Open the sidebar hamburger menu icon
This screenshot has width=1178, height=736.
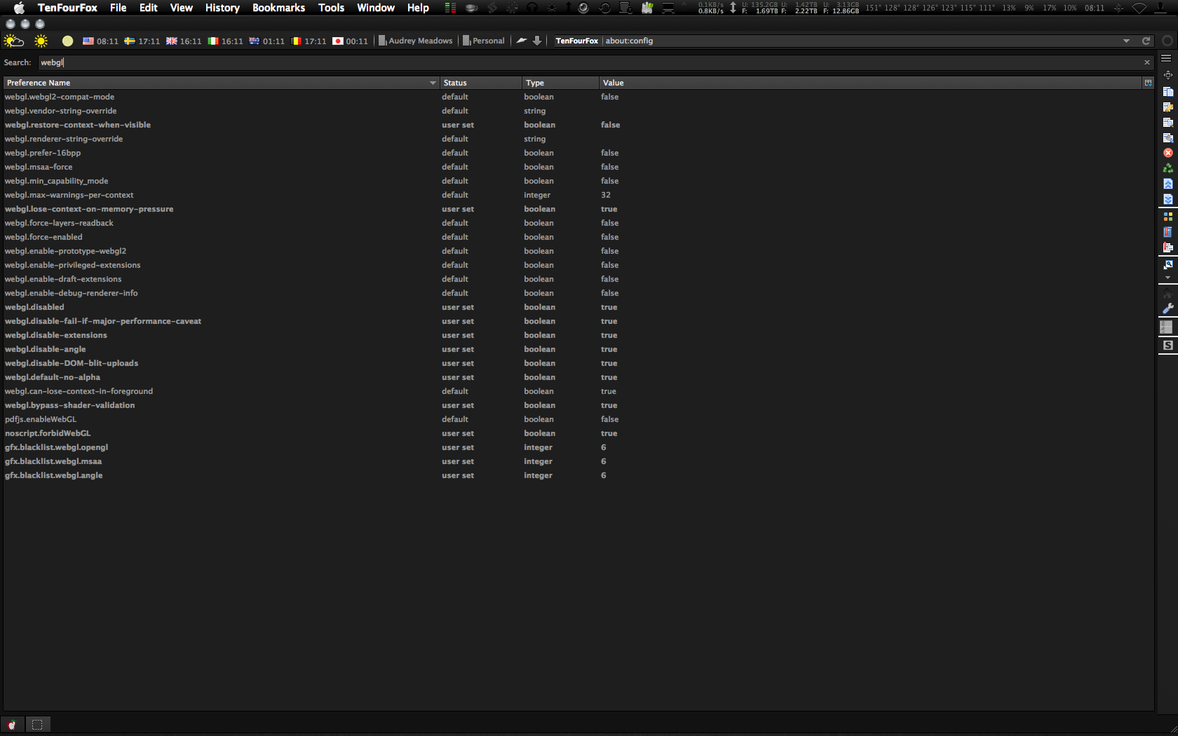(x=1166, y=58)
